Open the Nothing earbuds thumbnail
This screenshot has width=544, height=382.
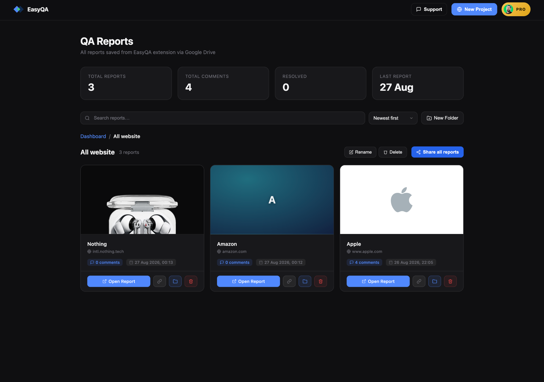click(x=142, y=199)
